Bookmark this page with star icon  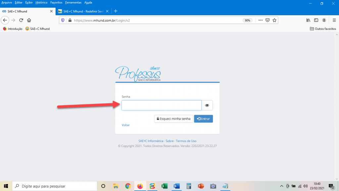pos(274,20)
